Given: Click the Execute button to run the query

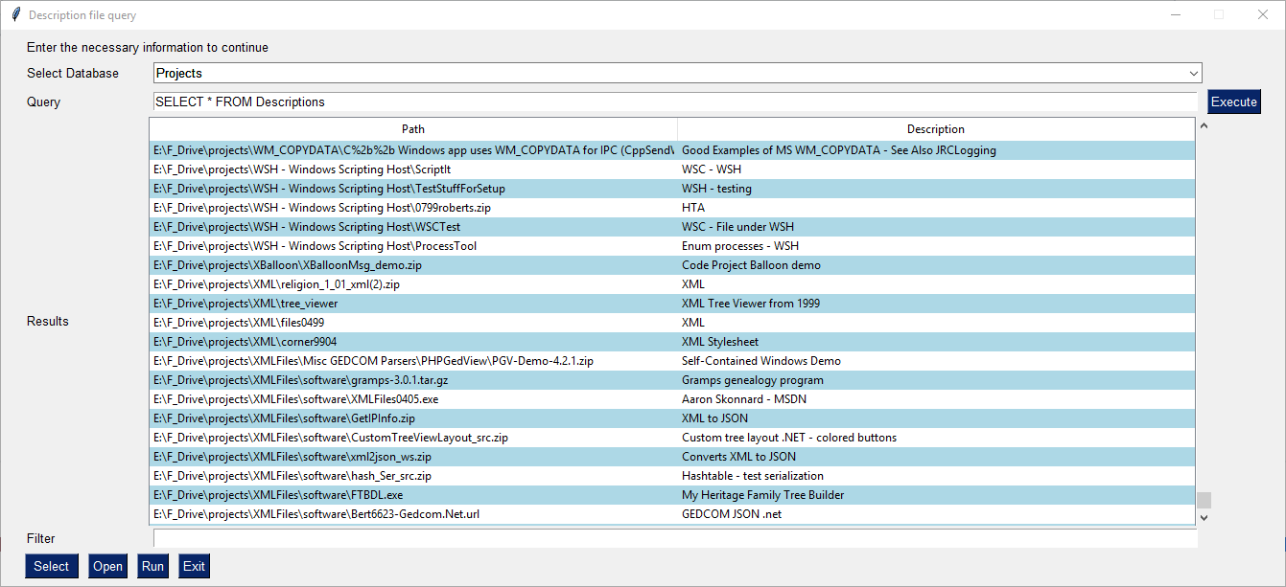Looking at the screenshot, I should click(1234, 101).
